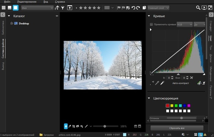The width and height of the screenshot is (214, 137).
Task: Toggle the lock icon in status bar
Action: [200, 135]
